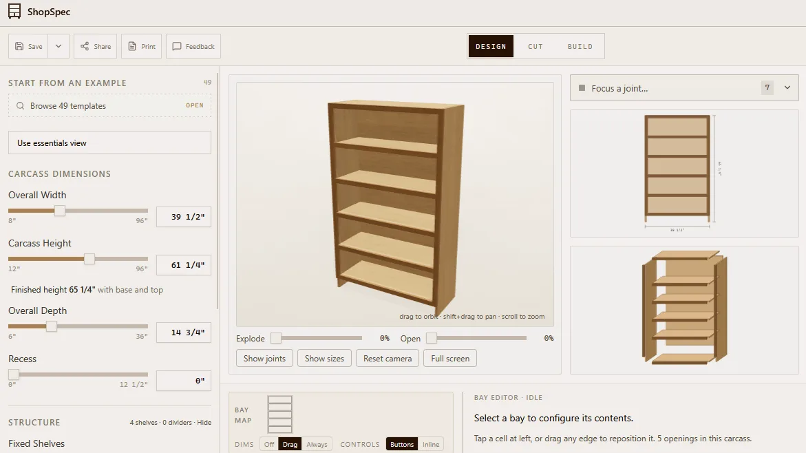
Task: Click Use essentials view button
Action: [109, 143]
